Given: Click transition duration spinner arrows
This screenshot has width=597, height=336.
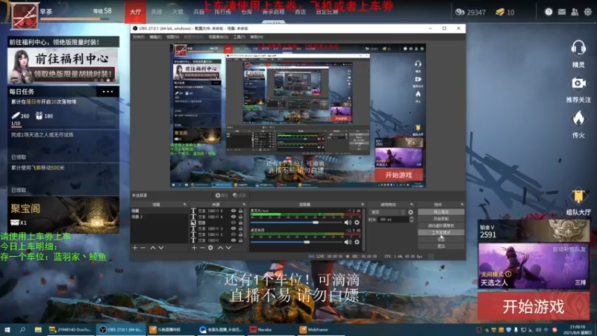Looking at the screenshot, I should [411, 220].
